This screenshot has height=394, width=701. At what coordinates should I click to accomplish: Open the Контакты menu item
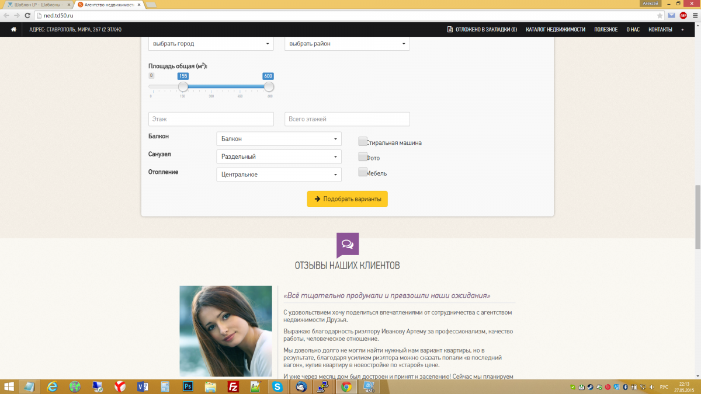tap(660, 29)
